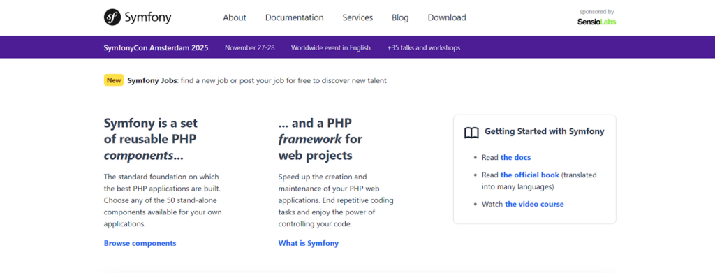
Task: Open the Symfony Jobs link
Action: click(x=152, y=81)
